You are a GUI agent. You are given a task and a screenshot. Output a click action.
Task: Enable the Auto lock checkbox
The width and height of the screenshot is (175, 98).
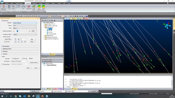5,42
